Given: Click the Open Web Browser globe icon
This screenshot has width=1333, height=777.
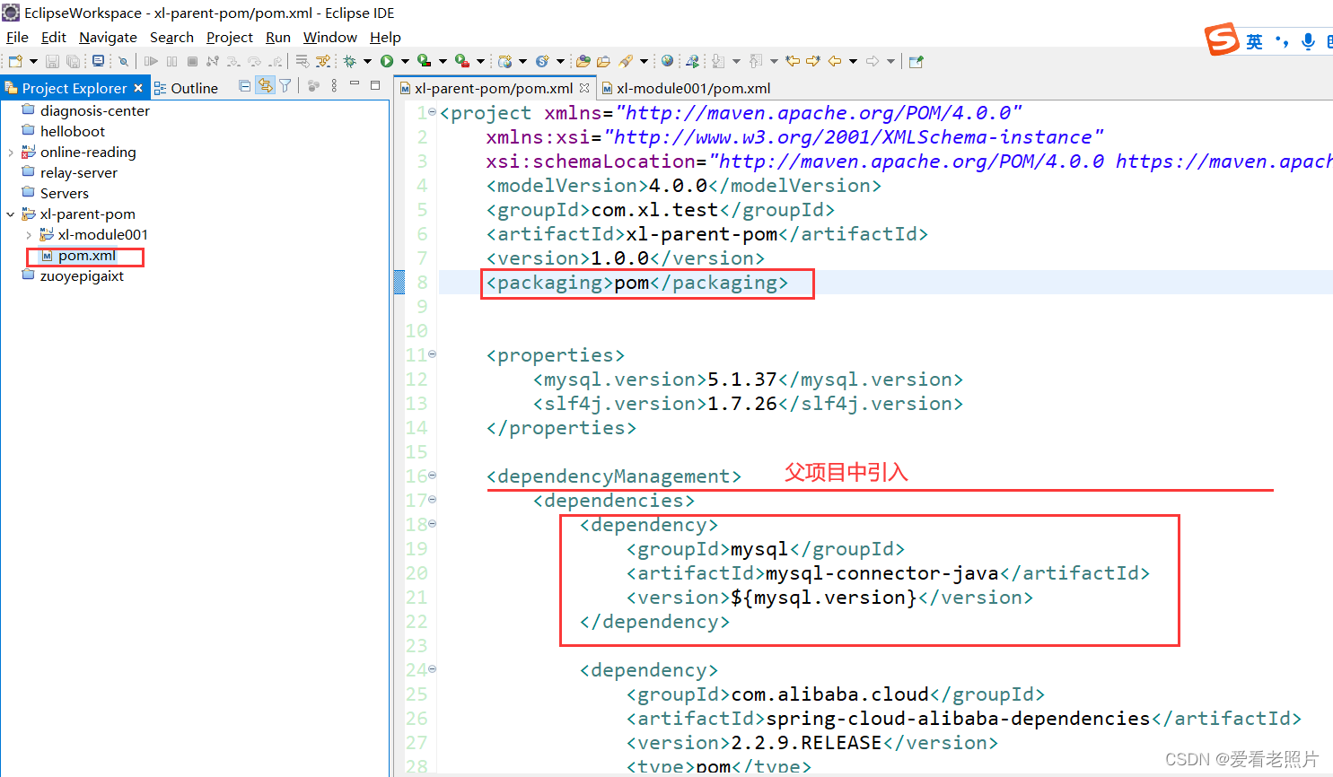Looking at the screenshot, I should click(667, 61).
